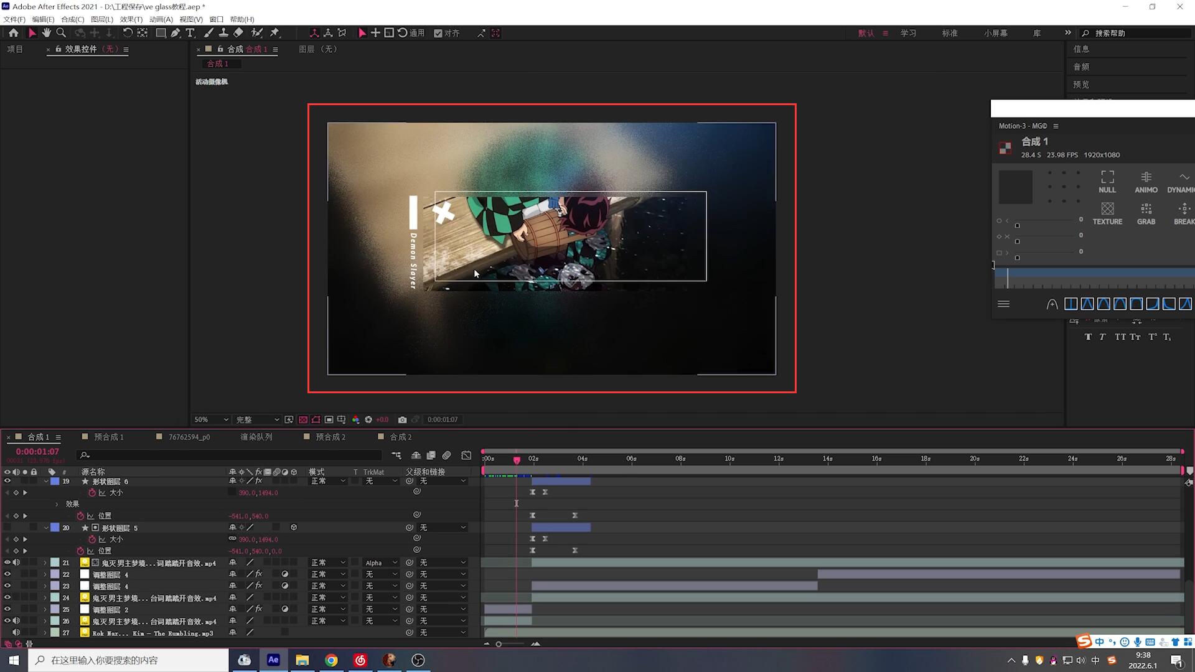The image size is (1195, 672).
Task: Click layer 23 lavender label color swatch
Action: coord(55,586)
